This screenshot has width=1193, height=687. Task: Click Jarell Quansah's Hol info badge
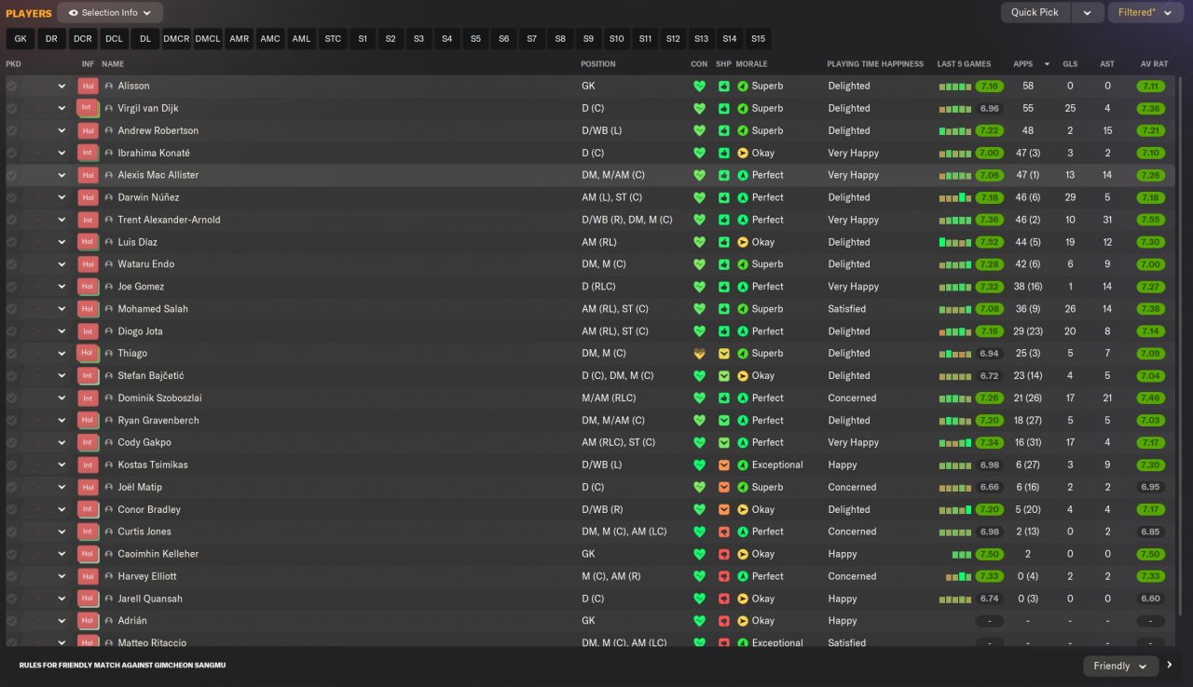[x=88, y=599]
